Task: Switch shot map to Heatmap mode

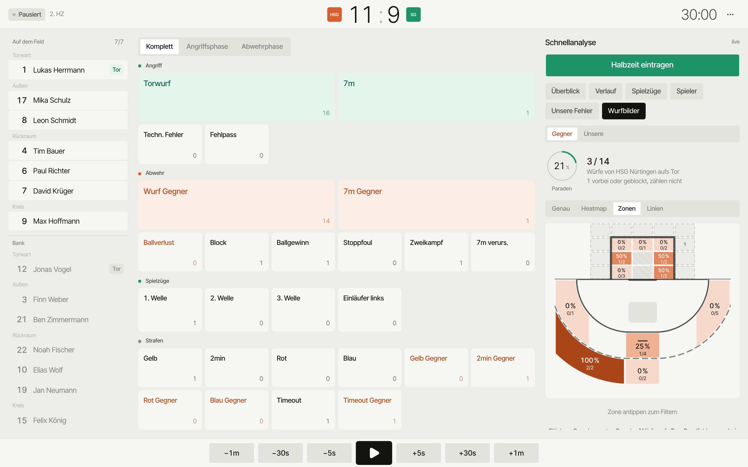Action: 594,209
